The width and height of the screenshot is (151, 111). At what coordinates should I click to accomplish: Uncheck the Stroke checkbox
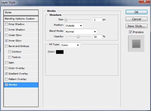6,85
